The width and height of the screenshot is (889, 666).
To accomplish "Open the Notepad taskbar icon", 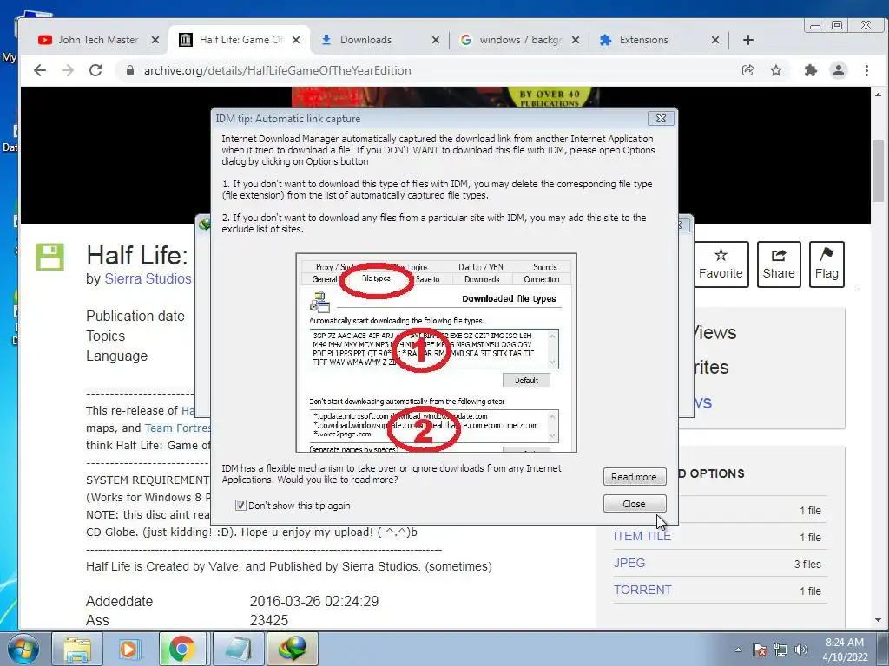I will [239, 649].
